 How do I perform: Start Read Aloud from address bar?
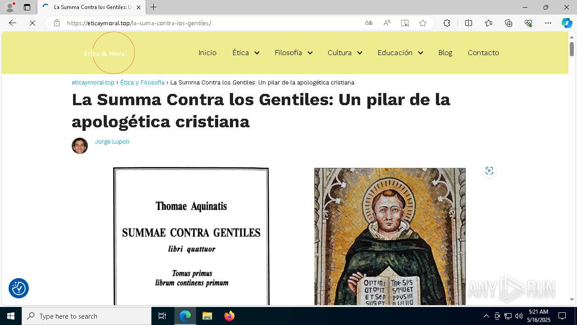pos(387,23)
